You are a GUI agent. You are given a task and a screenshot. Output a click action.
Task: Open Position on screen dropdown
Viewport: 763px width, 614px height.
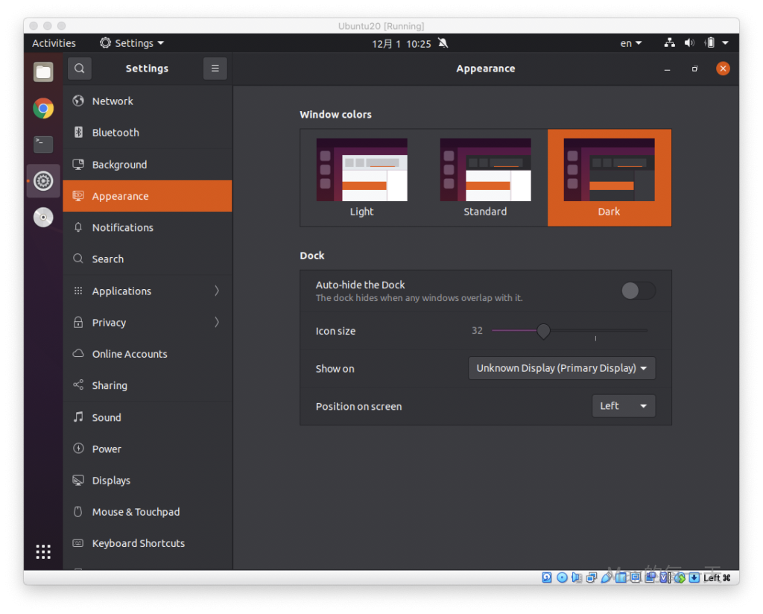click(x=623, y=406)
